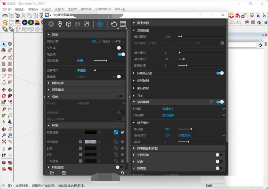Expand the 最佳优化 section
The image size is (268, 189).
[x=134, y=88]
